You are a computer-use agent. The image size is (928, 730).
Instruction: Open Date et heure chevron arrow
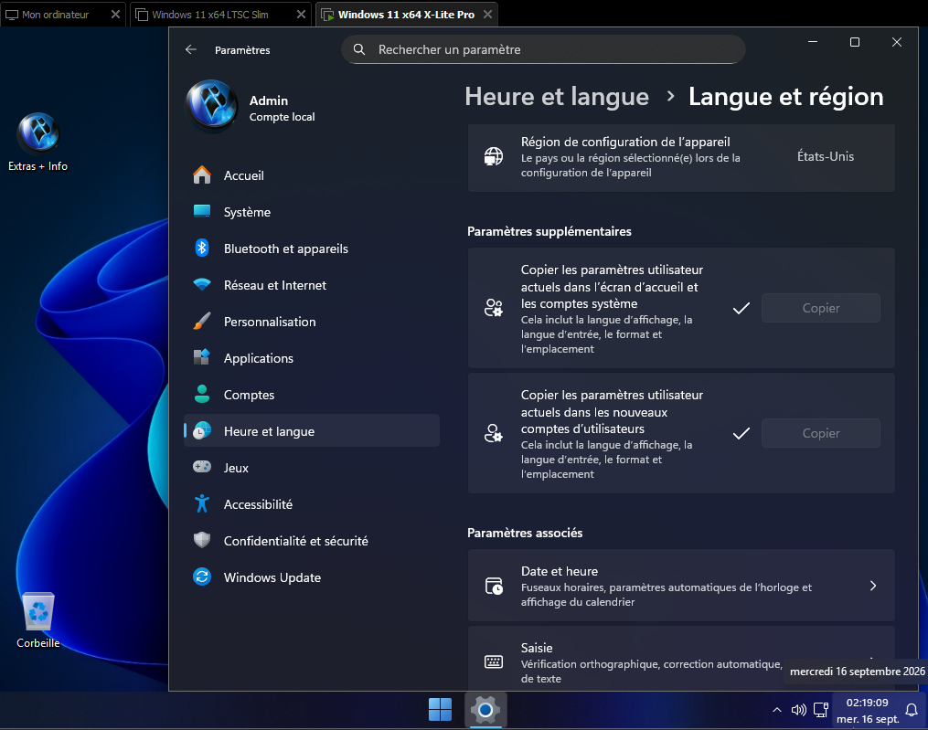click(x=873, y=586)
